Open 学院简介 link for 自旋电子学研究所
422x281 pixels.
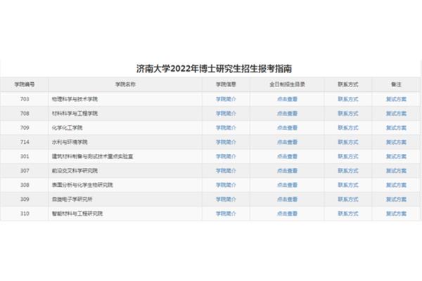point(226,200)
